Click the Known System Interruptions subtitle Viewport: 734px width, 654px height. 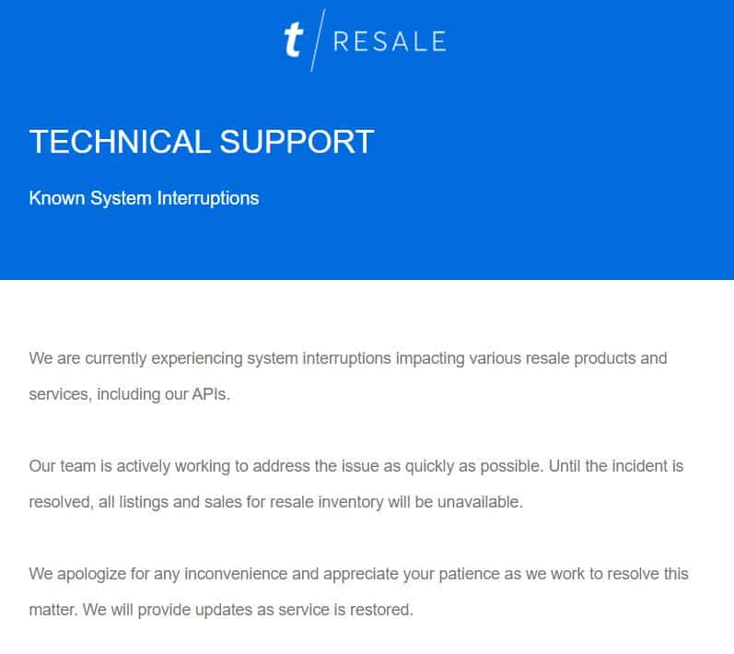[x=144, y=198]
